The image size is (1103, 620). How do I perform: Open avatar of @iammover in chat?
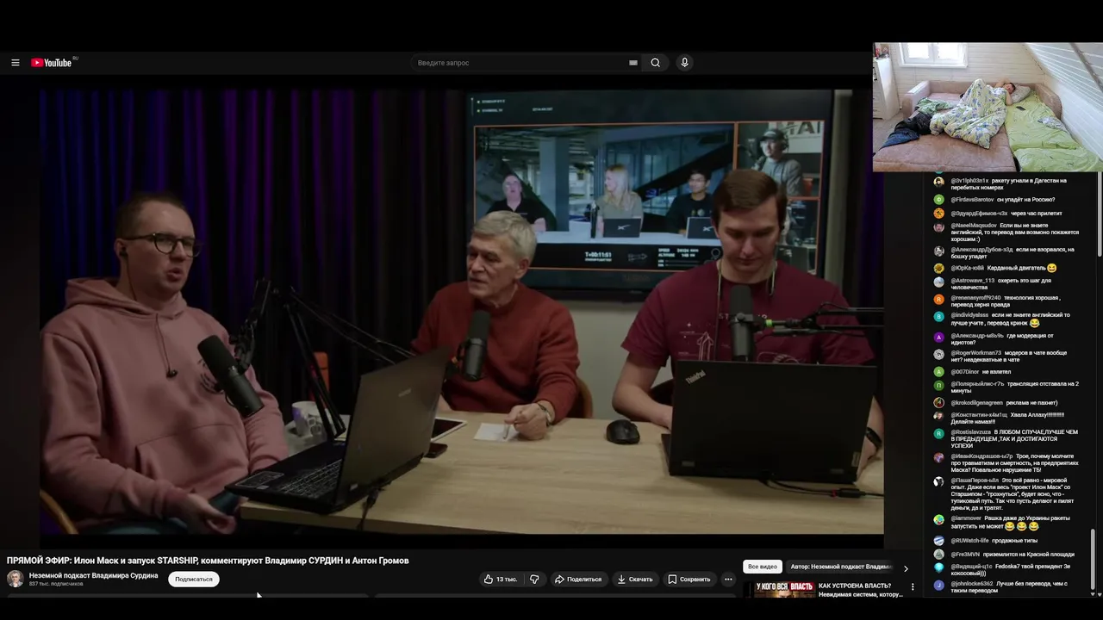click(938, 520)
